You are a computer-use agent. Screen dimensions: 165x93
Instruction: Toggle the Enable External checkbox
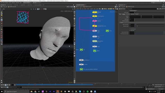[x=129, y=29]
